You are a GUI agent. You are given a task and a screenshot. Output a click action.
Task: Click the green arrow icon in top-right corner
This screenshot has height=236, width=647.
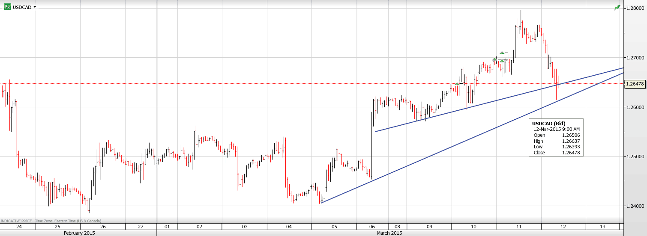(x=617, y=7)
